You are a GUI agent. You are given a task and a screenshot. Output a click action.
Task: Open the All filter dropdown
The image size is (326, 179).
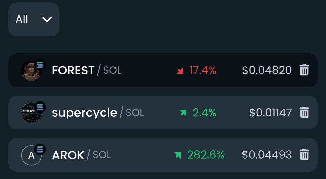[x=34, y=20]
